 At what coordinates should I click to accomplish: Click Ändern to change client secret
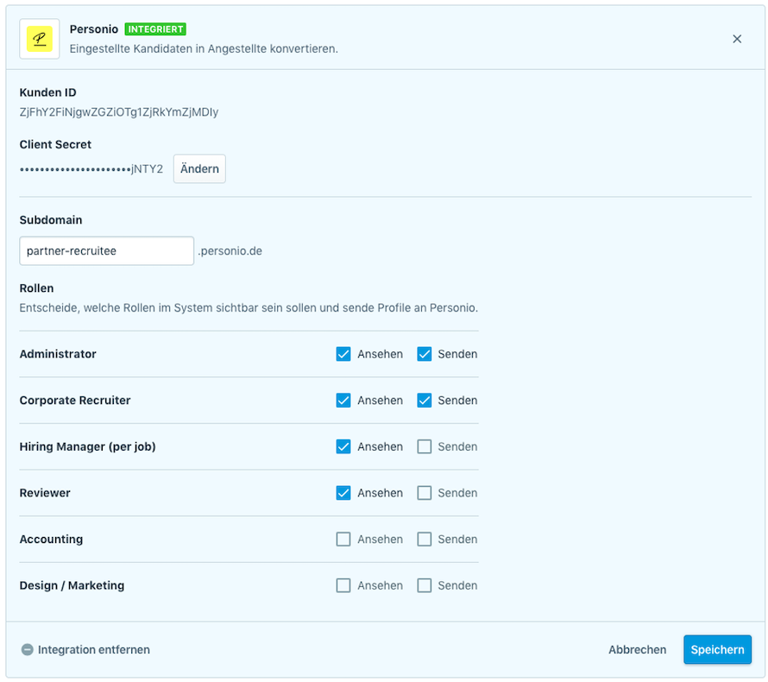pyautogui.click(x=199, y=168)
